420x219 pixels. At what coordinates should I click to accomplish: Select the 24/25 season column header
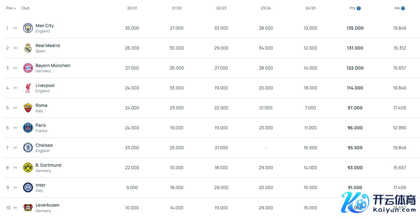310,8
